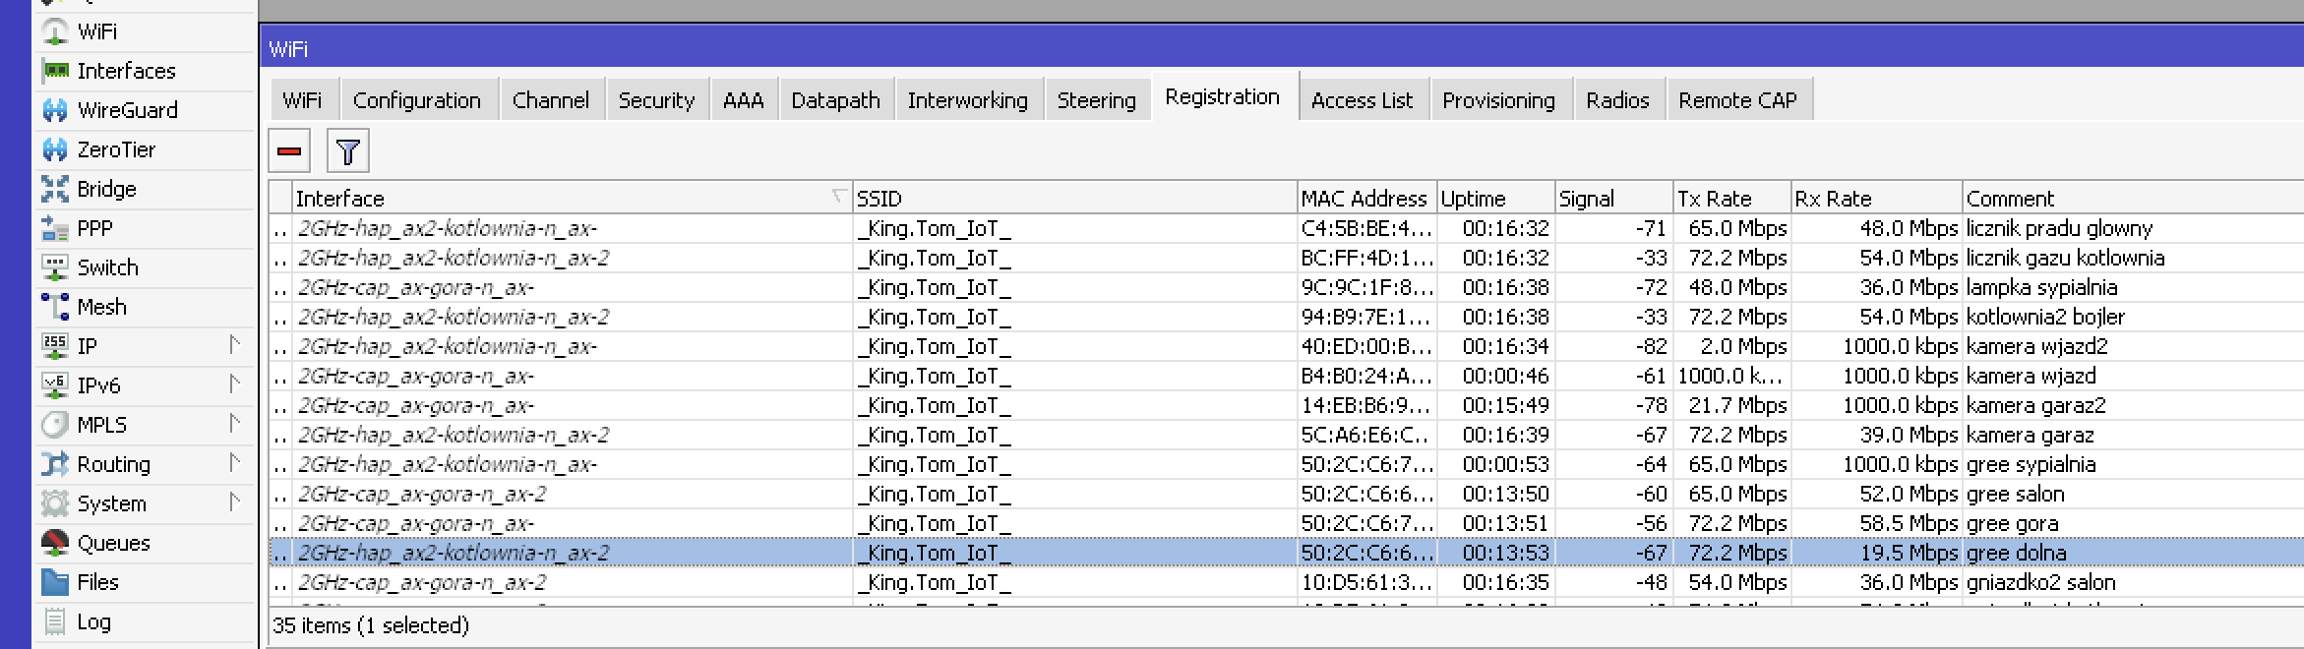This screenshot has height=649, width=2304.
Task: Expand the IP submenu arrow
Action: [x=234, y=345]
